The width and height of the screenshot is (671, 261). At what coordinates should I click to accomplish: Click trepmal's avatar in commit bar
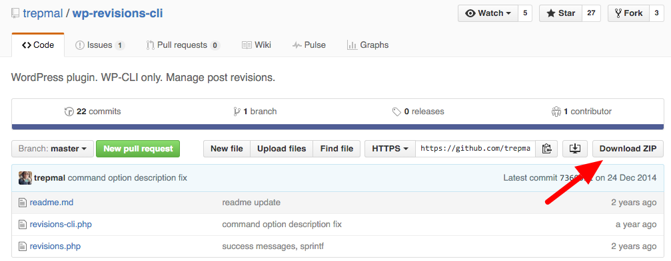(x=25, y=178)
